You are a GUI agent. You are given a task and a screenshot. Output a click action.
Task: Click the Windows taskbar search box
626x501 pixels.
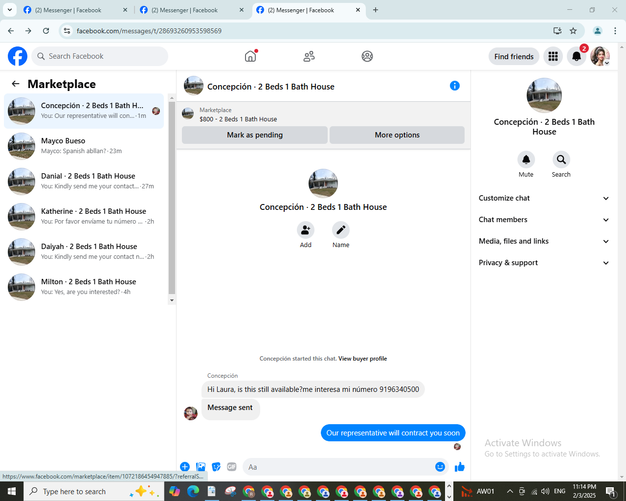pyautogui.click(x=93, y=491)
